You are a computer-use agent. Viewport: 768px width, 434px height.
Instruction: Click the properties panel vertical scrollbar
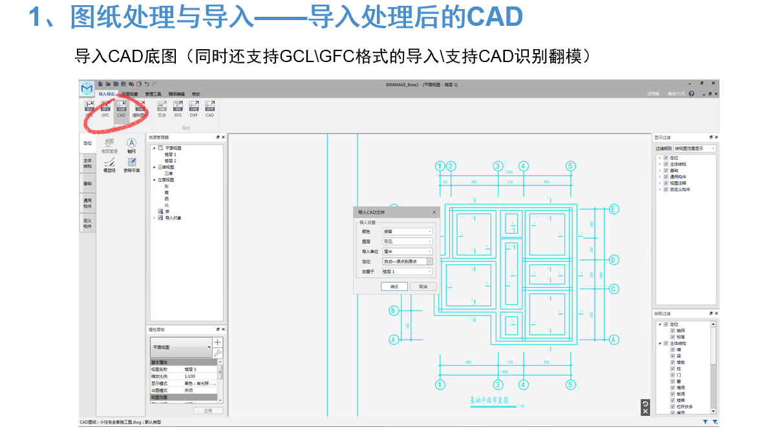tap(220, 380)
